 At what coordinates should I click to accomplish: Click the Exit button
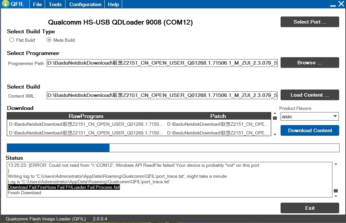310,208
